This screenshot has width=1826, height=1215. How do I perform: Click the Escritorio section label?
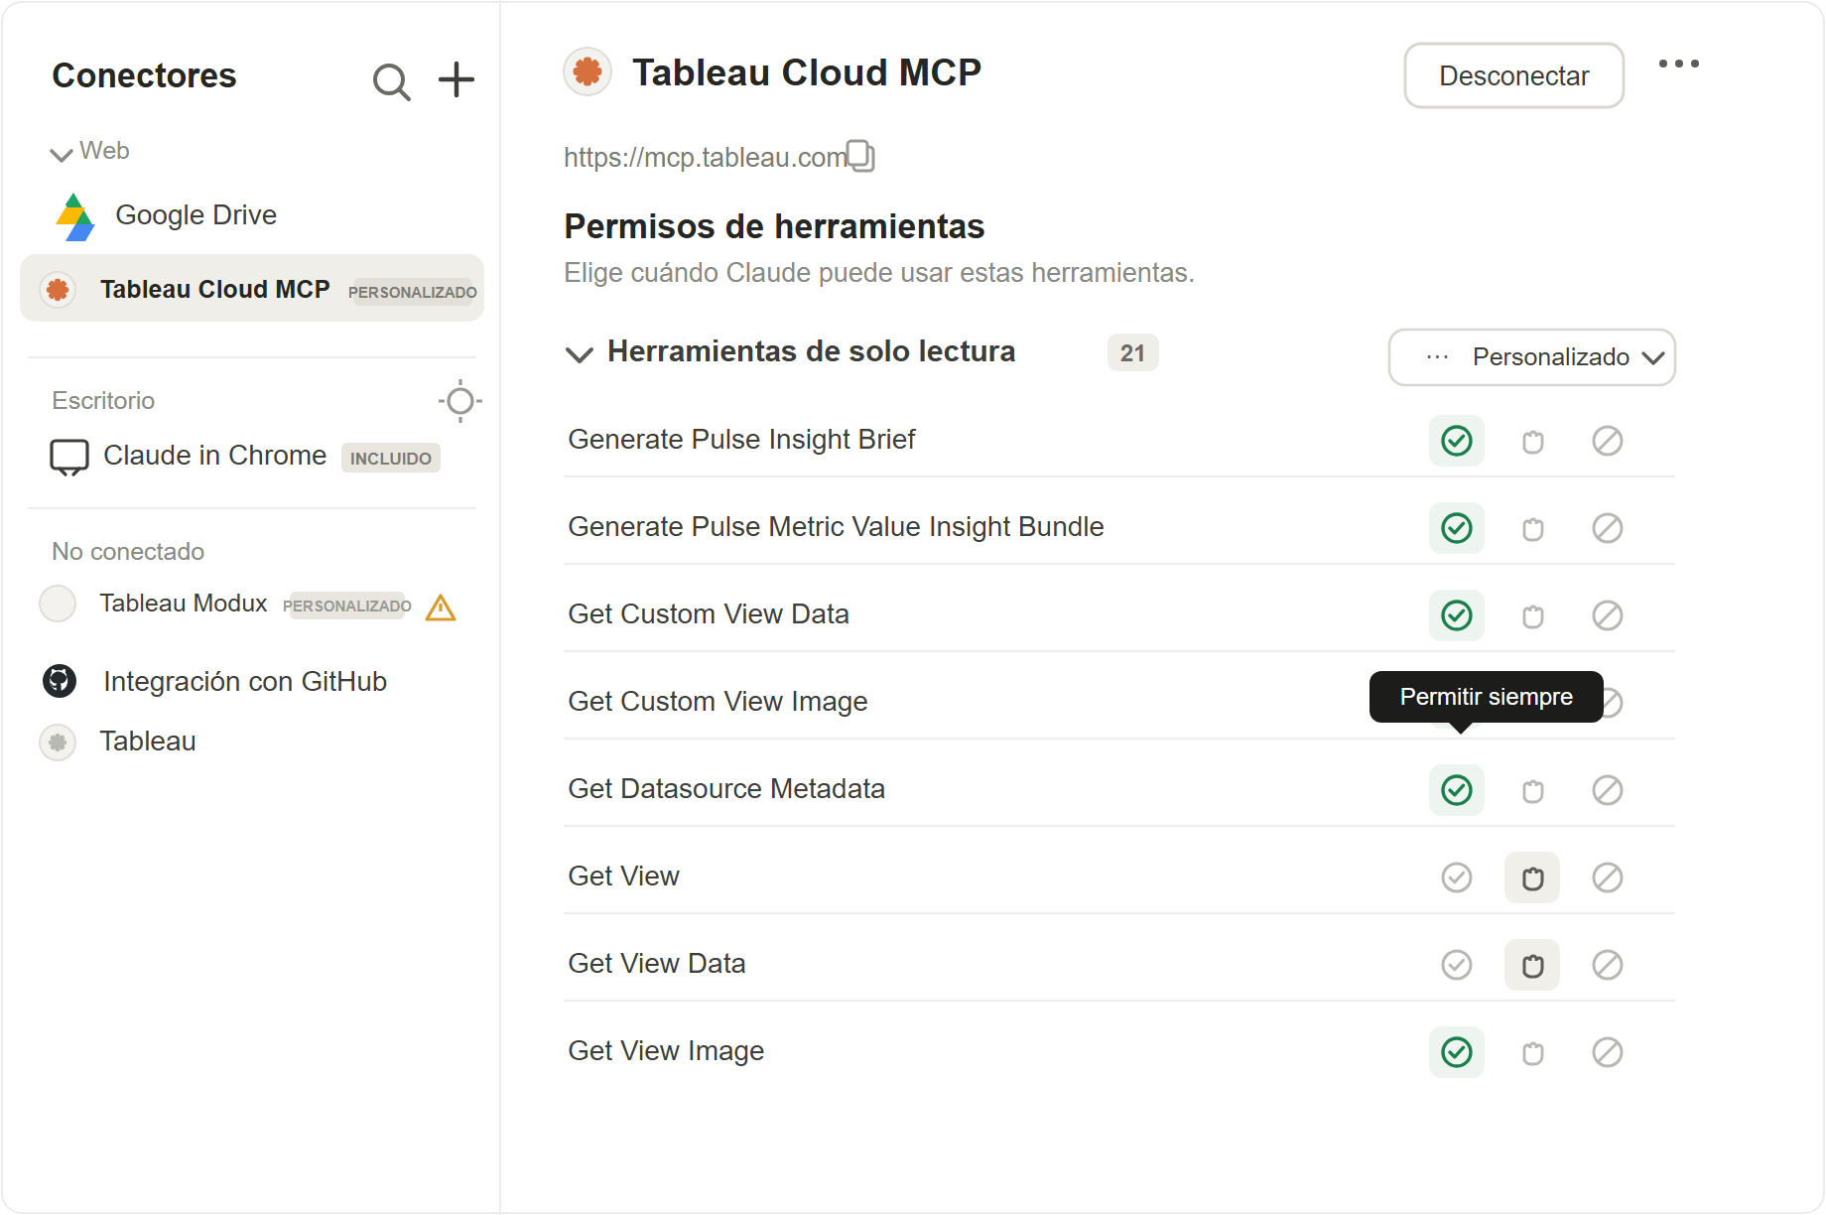(103, 400)
